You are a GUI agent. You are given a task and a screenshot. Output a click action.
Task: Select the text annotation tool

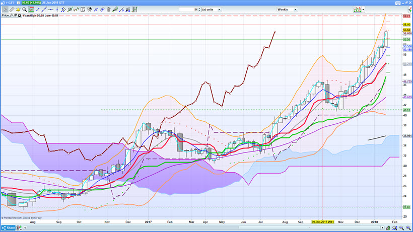tap(83, 10)
